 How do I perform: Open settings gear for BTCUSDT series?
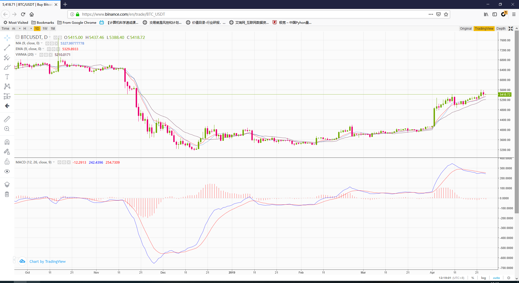tap(60, 38)
